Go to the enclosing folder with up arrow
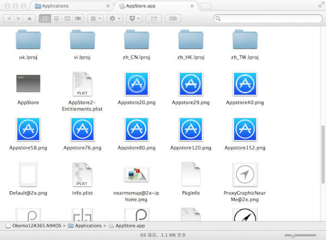 tap(29, 18)
